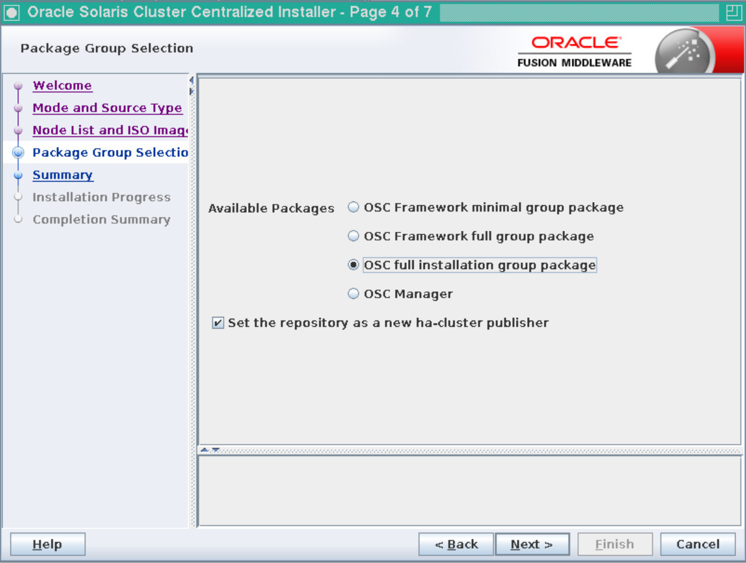This screenshot has width=746, height=563.
Task: Go to the Welcome step link
Action: (63, 86)
